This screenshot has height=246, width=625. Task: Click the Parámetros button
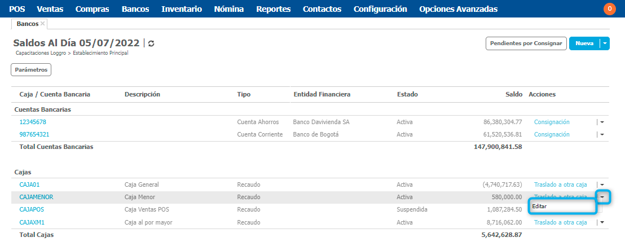(31, 69)
